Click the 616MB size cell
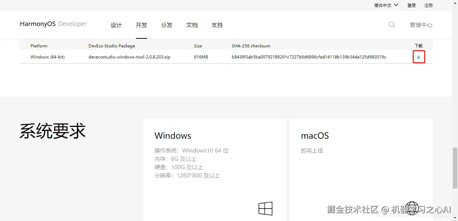 click(x=201, y=57)
